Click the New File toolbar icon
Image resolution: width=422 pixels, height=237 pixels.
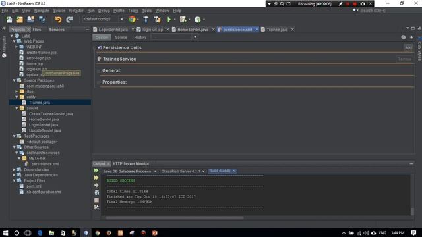[x=9, y=20]
